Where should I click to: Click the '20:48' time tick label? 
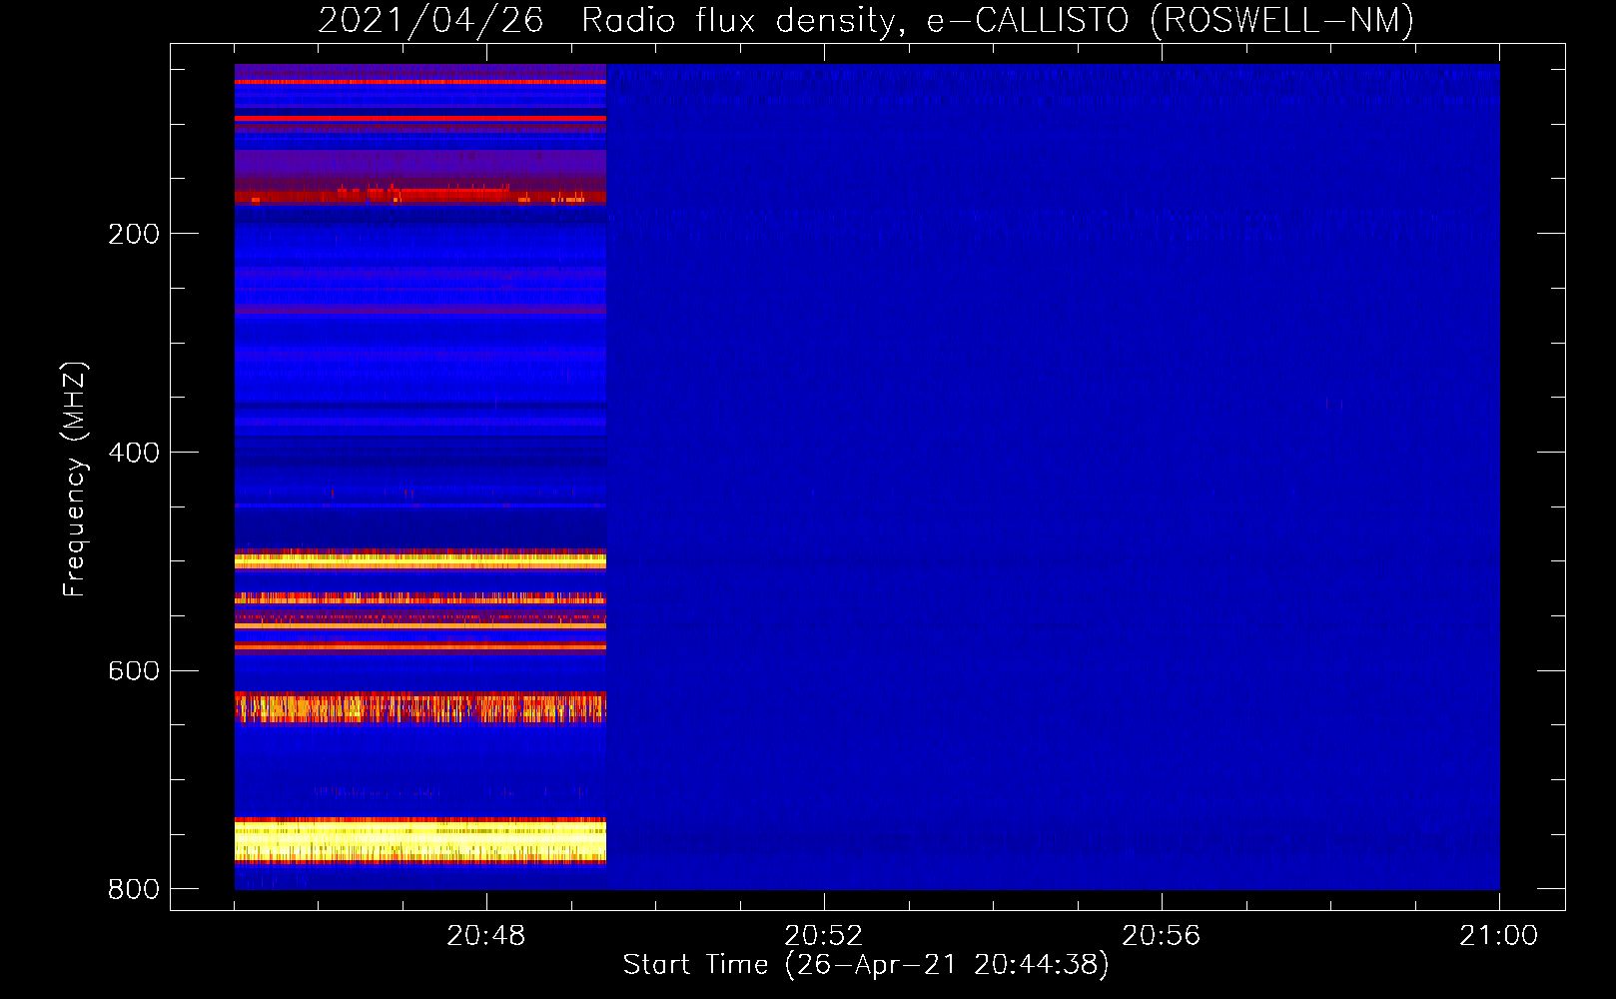(x=486, y=935)
